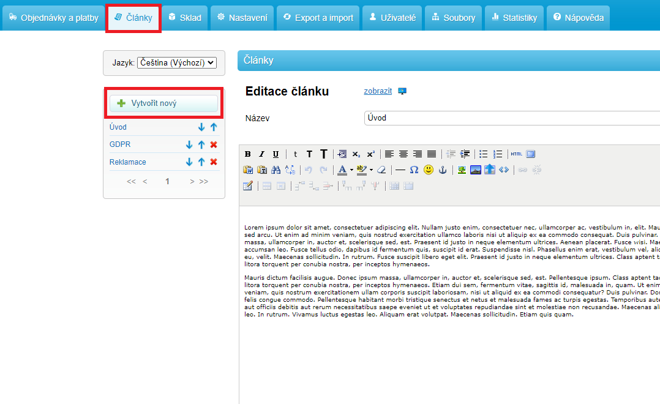Move Úvod article down
The image size is (660, 404).
click(x=201, y=127)
